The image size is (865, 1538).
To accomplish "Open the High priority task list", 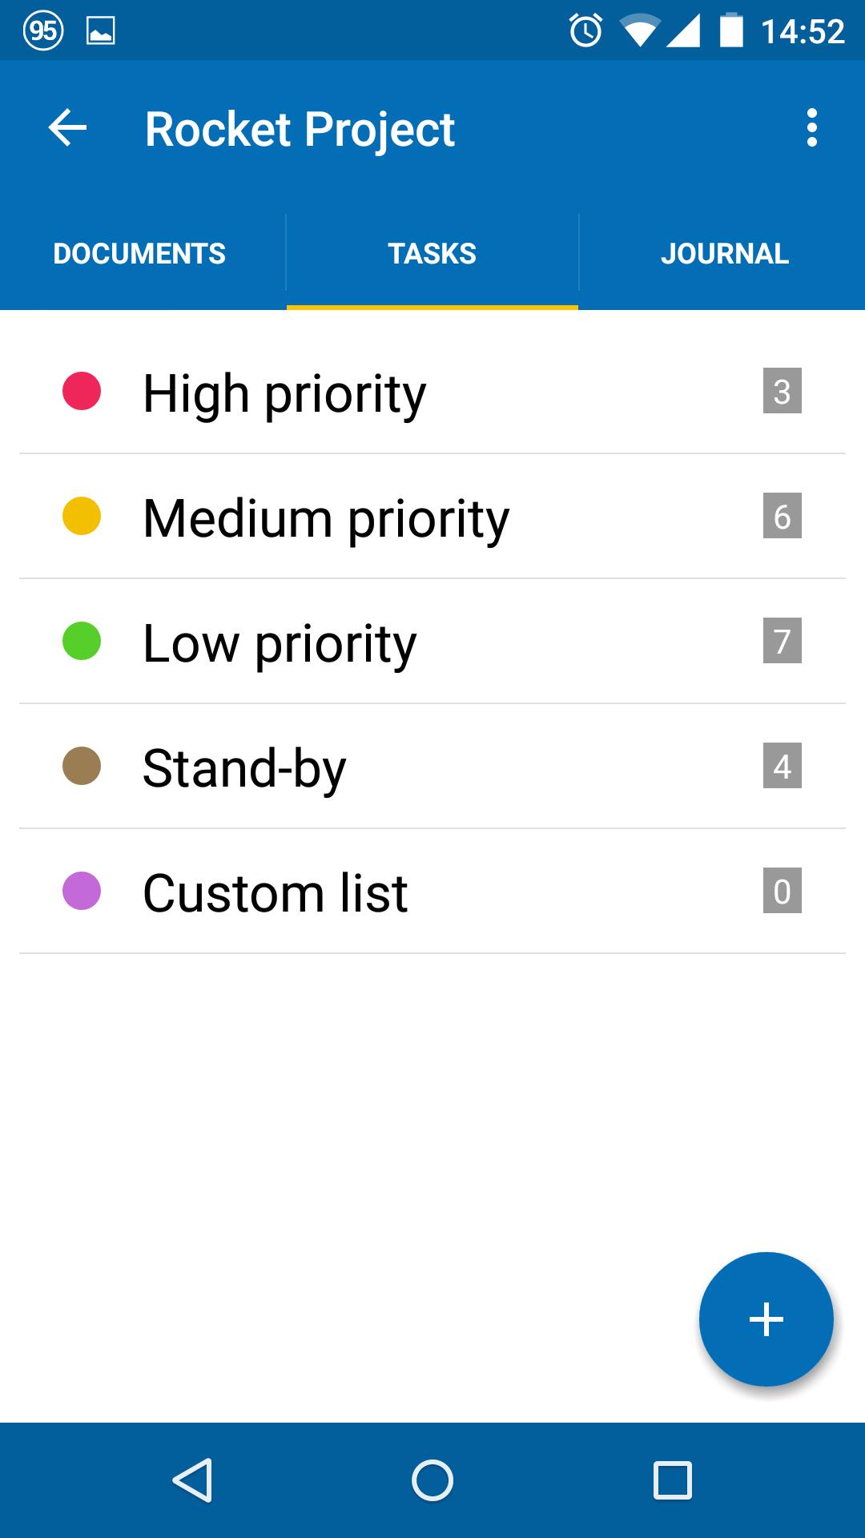I will point(432,392).
